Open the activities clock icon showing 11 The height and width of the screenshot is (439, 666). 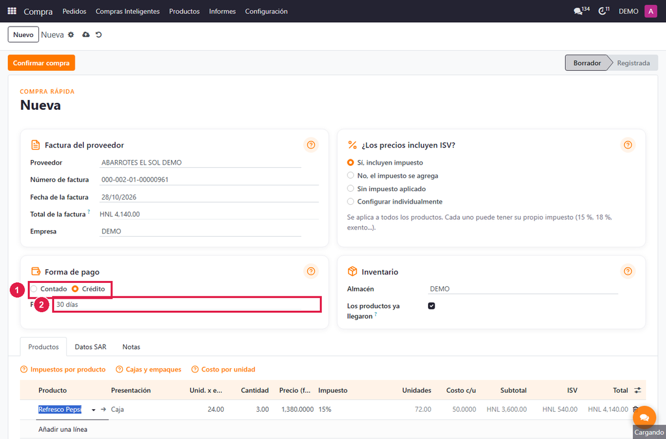tap(604, 10)
